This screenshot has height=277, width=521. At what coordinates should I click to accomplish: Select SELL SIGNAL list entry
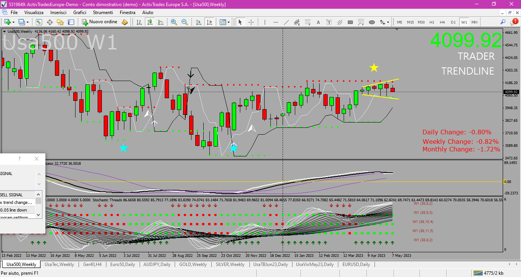point(18,195)
